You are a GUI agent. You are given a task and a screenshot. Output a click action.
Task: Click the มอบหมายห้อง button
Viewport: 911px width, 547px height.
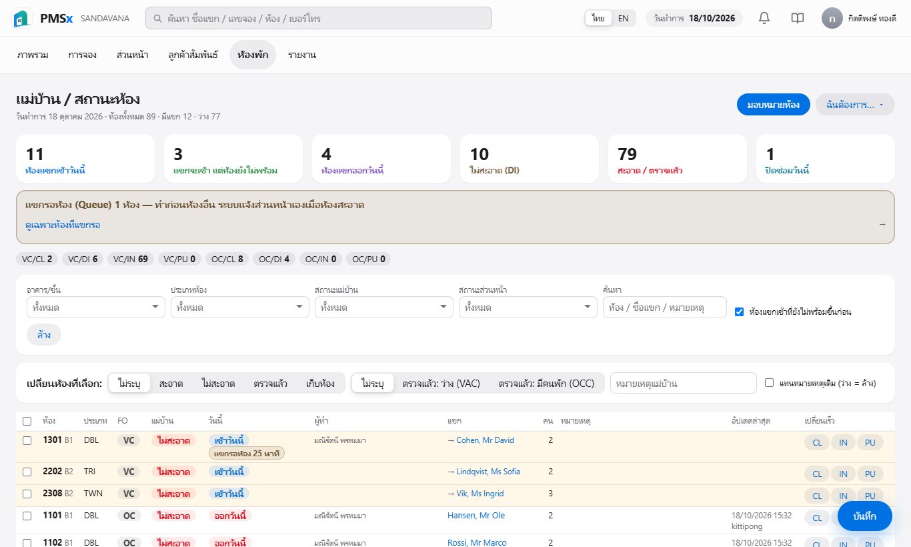tap(774, 105)
